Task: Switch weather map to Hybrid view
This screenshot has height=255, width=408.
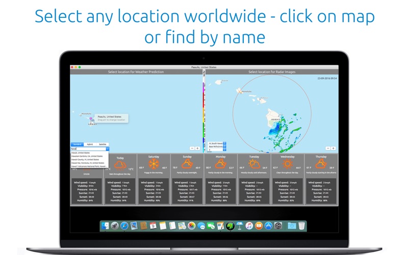Action: click(x=90, y=144)
